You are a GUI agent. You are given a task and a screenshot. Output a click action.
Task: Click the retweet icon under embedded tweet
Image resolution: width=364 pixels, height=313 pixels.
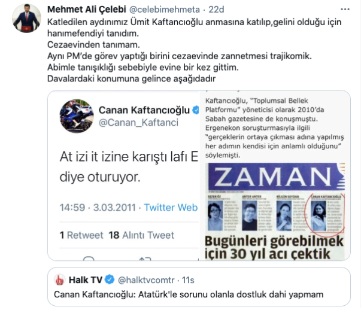pyautogui.click(x=145, y=259)
